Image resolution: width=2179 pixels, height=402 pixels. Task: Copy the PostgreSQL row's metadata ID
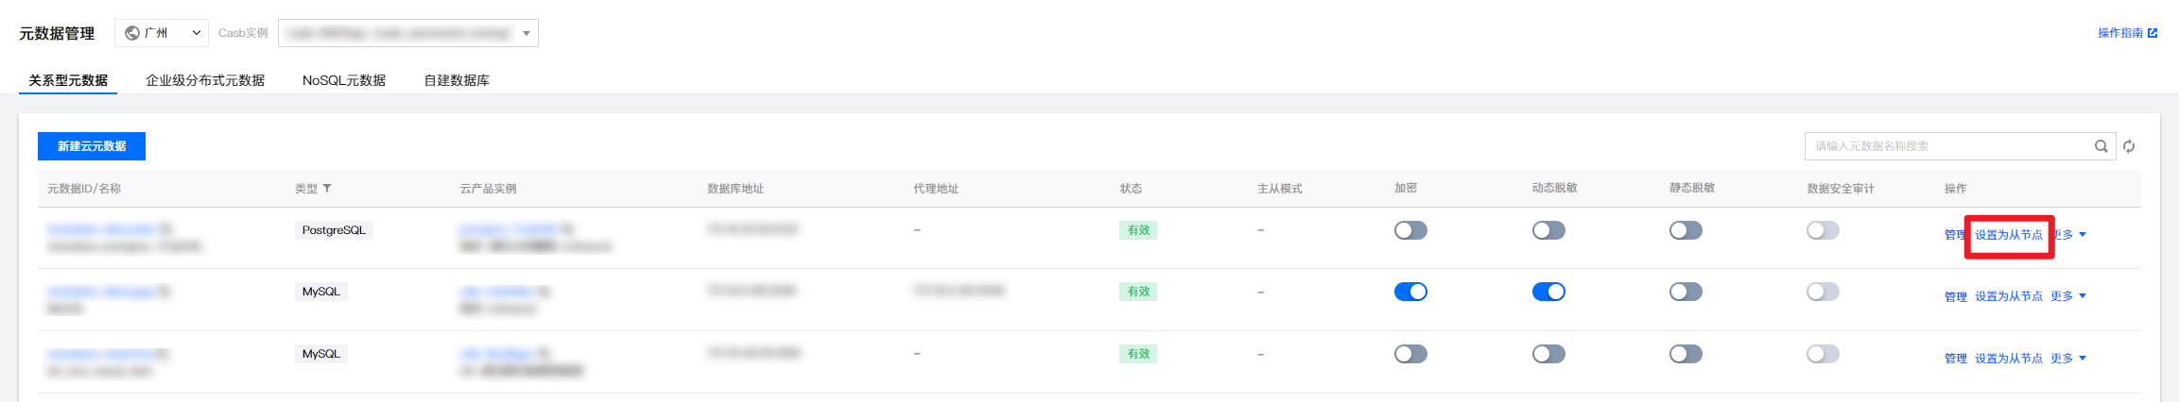(x=166, y=229)
